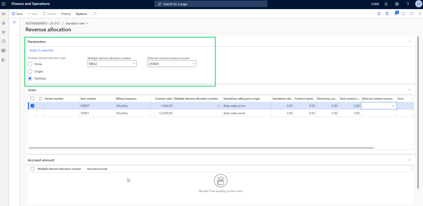This screenshot has height=206, width=423.
Task: Open the filter funnel icon
Action: (x=14, y=23)
